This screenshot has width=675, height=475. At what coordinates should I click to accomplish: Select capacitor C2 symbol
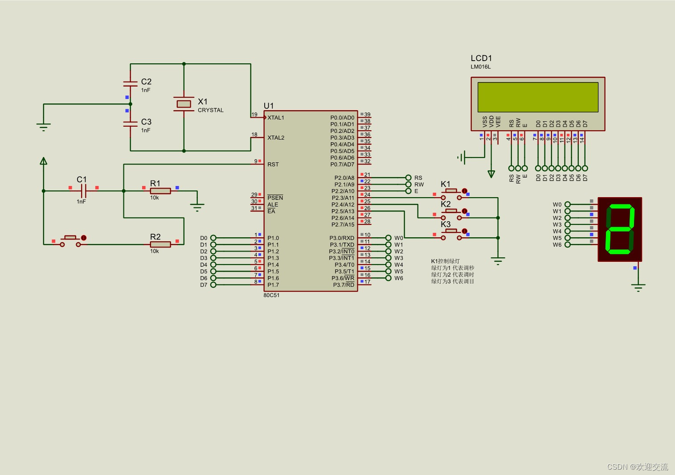(x=130, y=83)
